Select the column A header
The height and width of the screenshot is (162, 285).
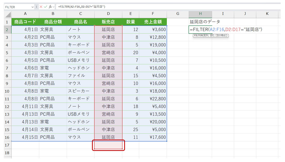pos(25,14)
